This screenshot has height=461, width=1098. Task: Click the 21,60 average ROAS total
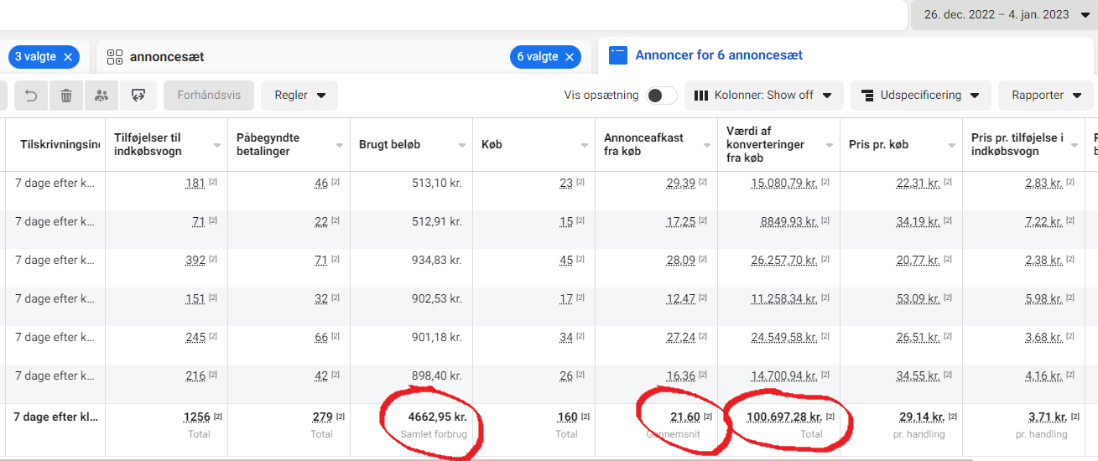coord(685,417)
